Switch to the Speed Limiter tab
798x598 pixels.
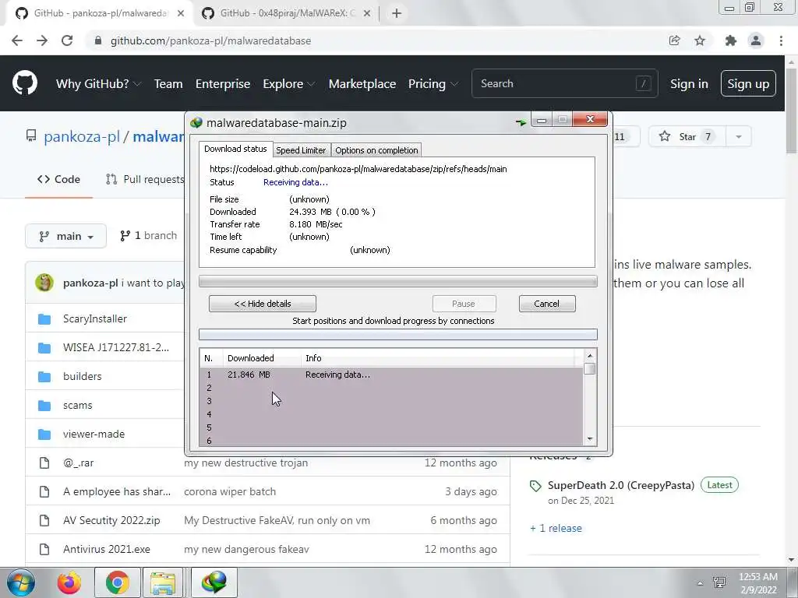click(x=301, y=150)
